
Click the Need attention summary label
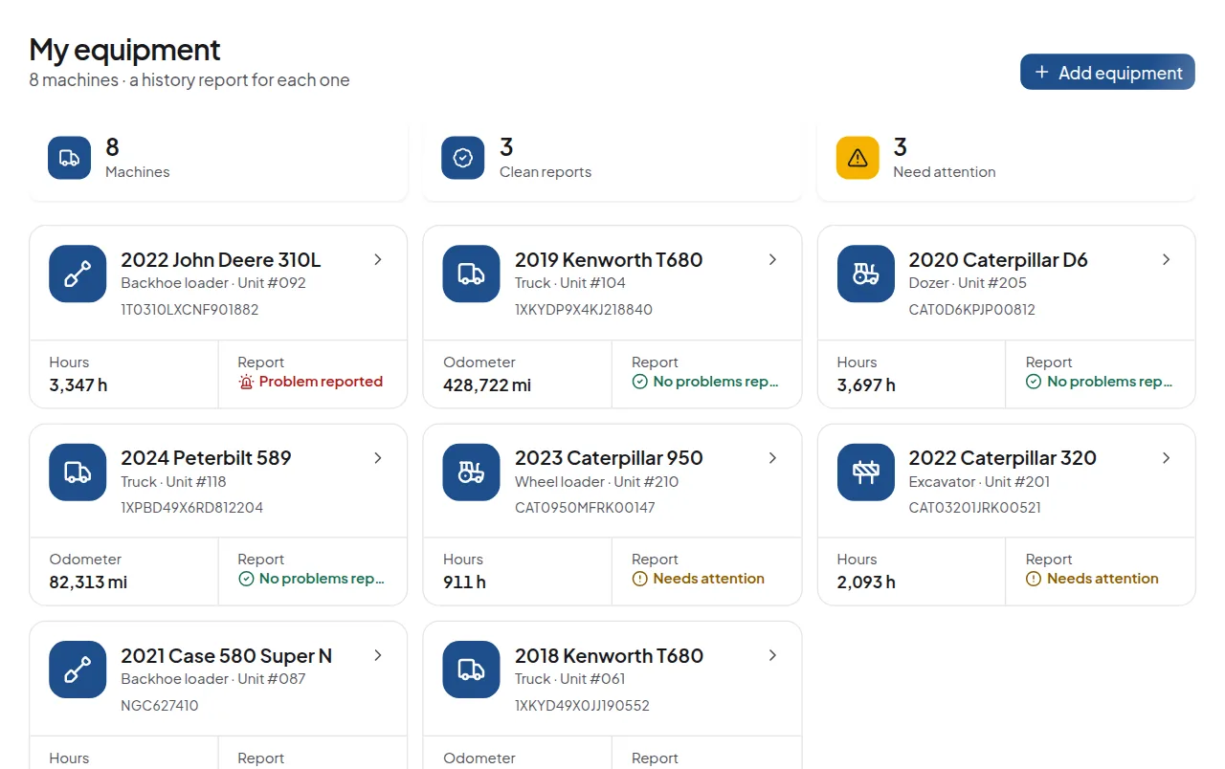(x=944, y=172)
